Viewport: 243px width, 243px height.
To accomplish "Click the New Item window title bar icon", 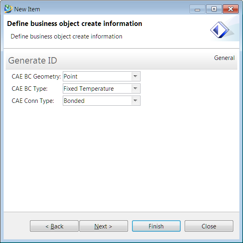I will [8, 9].
